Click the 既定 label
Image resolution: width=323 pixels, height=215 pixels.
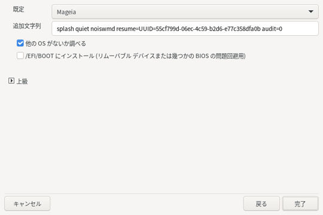click(19, 10)
